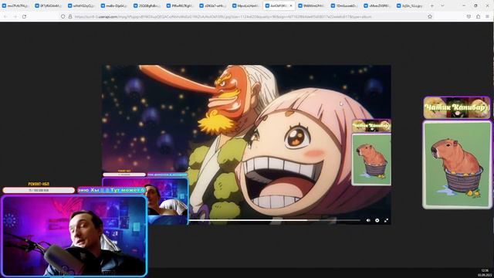Bookmark this page with the star icon
The image size is (494, 278).
[430, 17]
